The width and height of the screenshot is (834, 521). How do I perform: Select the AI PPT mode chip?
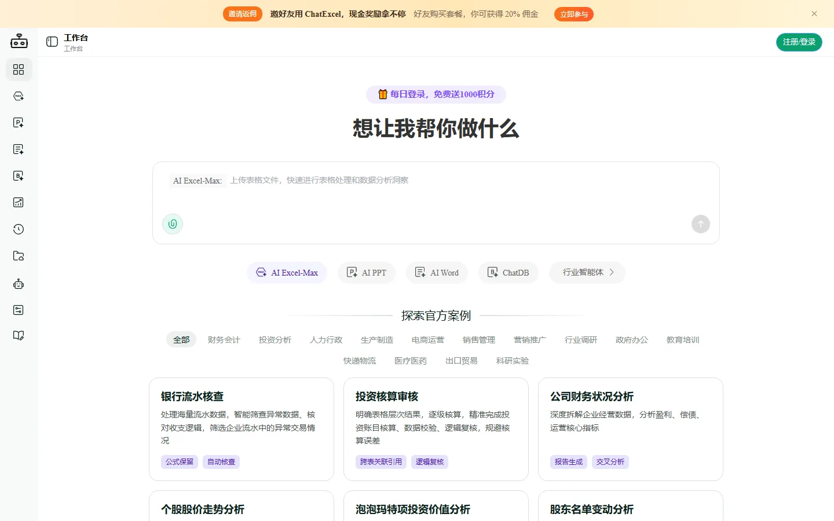(x=367, y=273)
